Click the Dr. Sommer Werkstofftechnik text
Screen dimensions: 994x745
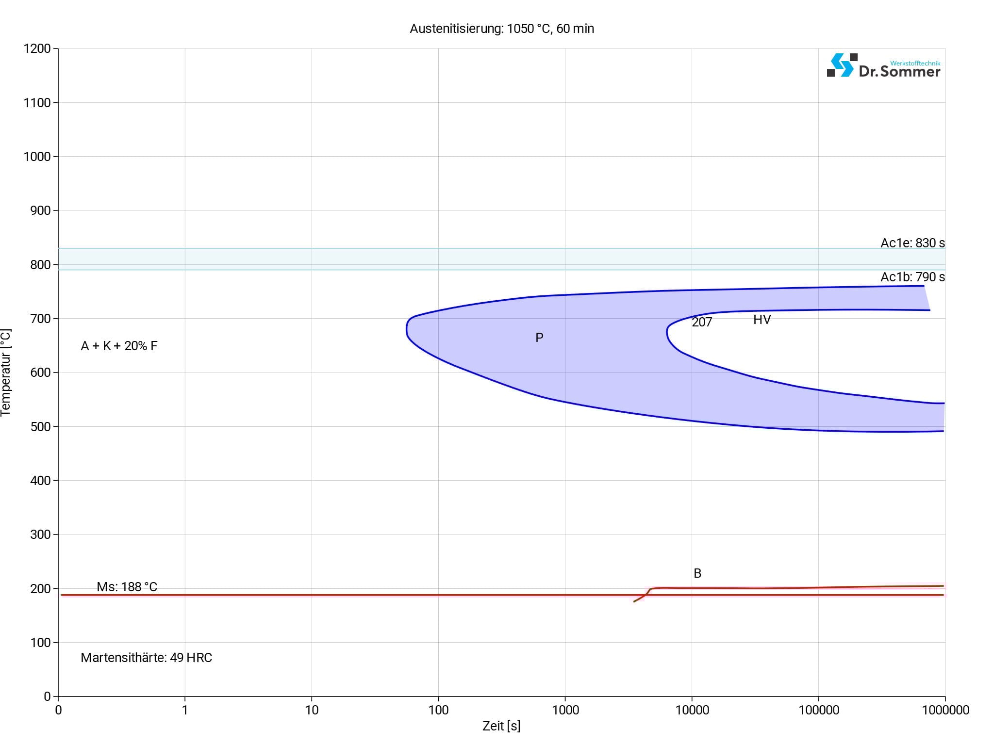899,71
